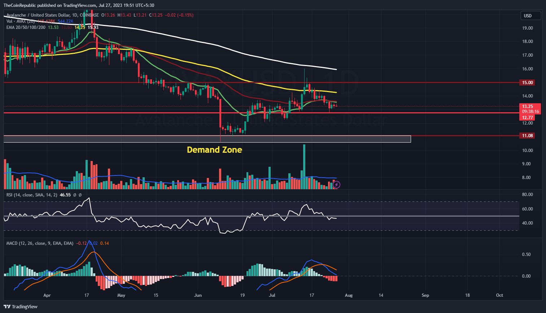Select the MACD (12, 26, close, 9, EMA, EMA) legend
The width and height of the screenshot is (546, 313).
[40, 243]
